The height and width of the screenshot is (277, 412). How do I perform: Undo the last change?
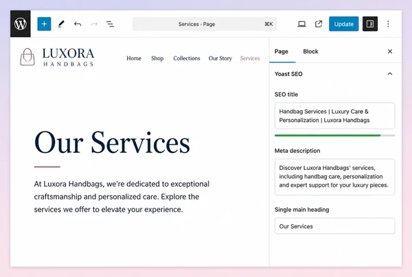pyautogui.click(x=78, y=24)
